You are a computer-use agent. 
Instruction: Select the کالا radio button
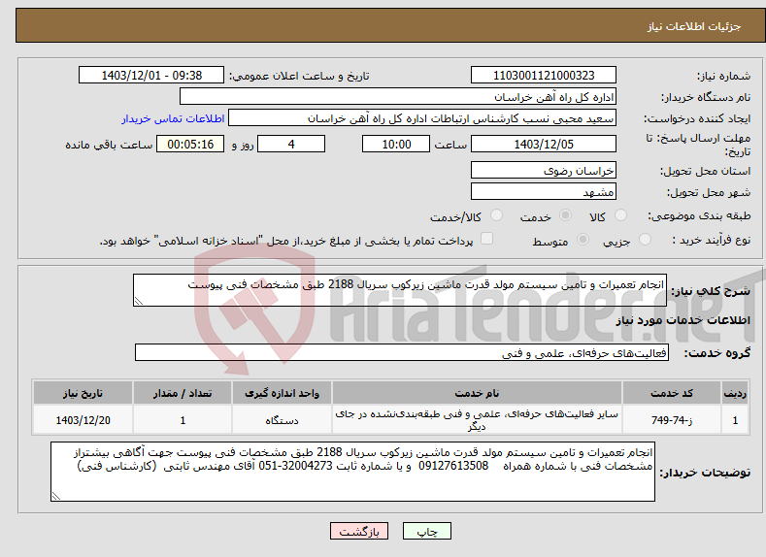tap(621, 215)
